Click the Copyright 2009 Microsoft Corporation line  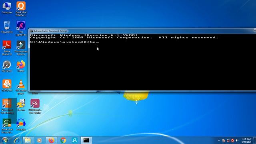coord(124,38)
